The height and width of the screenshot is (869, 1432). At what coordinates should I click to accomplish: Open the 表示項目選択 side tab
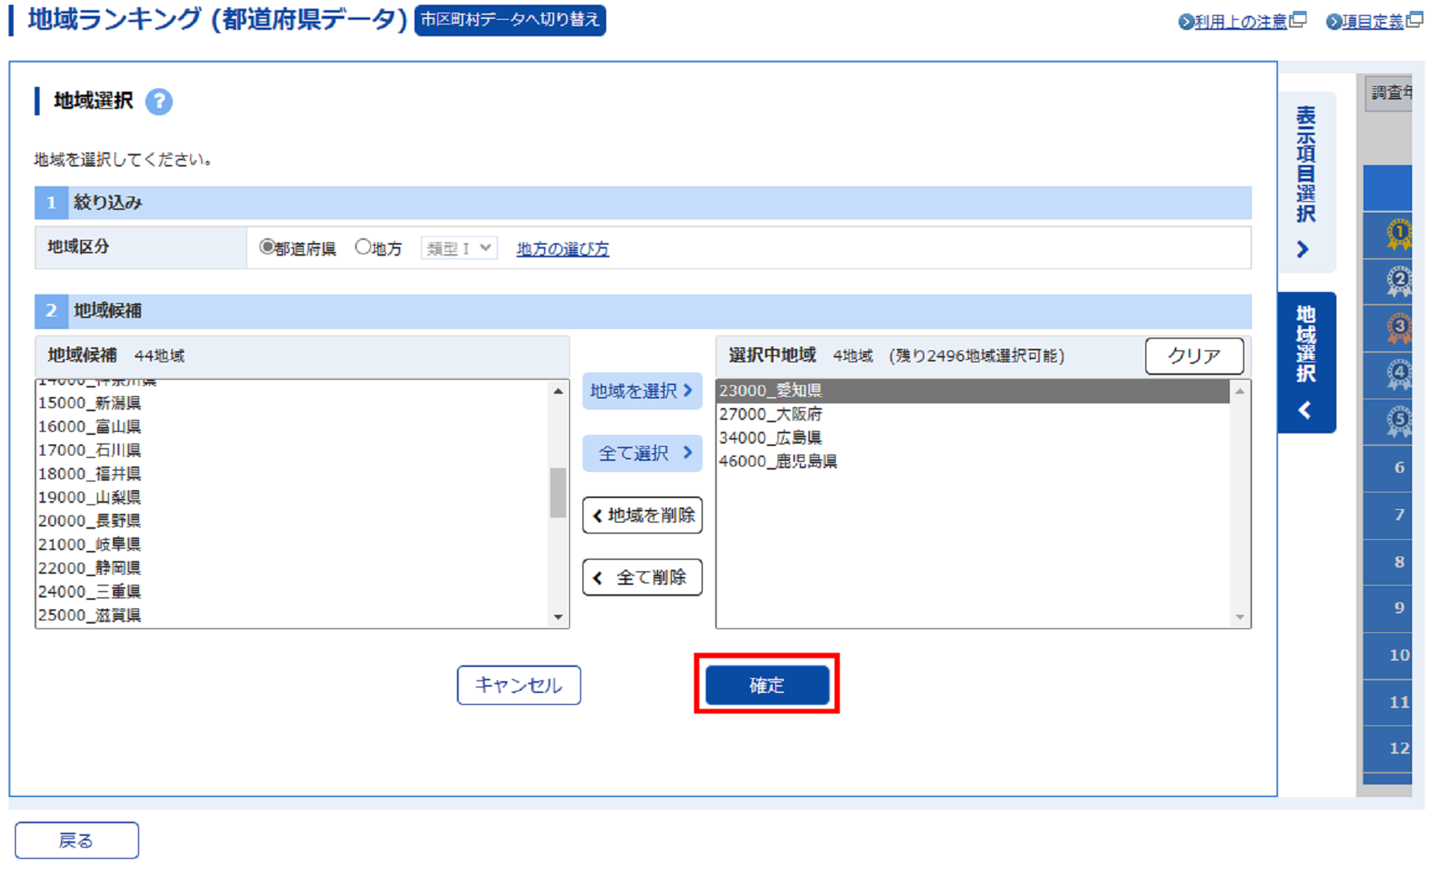click(1306, 182)
